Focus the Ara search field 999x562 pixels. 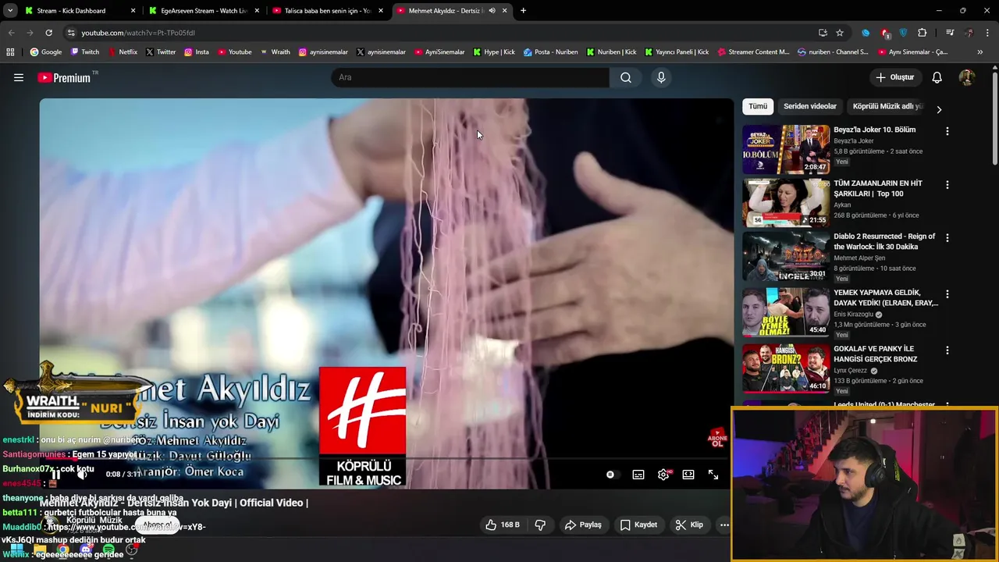[471, 77]
